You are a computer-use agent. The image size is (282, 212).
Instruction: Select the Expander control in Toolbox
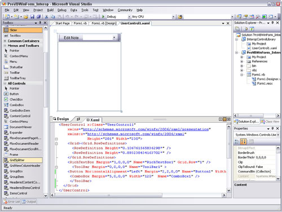pyautogui.click(x=23, y=132)
